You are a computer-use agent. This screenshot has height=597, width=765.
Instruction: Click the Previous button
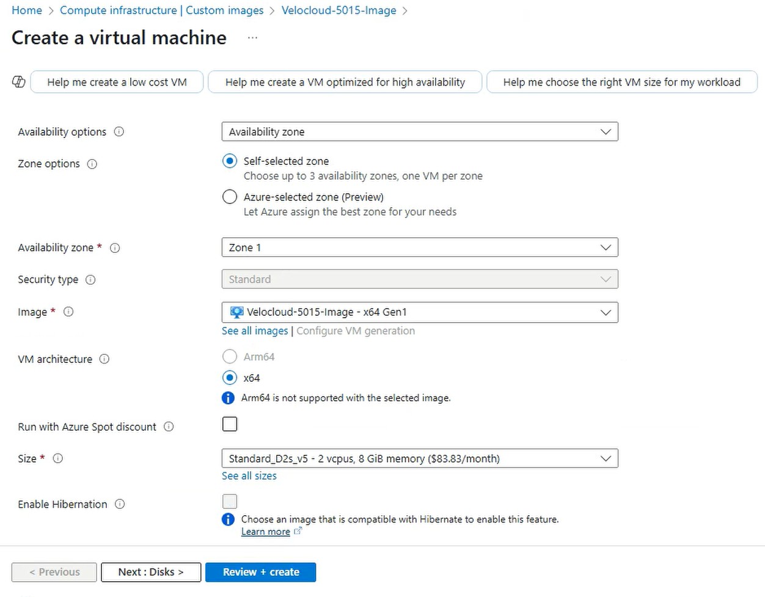[x=54, y=572]
